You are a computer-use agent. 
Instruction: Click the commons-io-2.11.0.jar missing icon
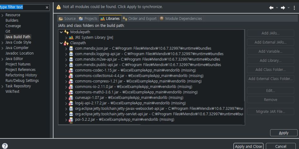(x=71, y=87)
